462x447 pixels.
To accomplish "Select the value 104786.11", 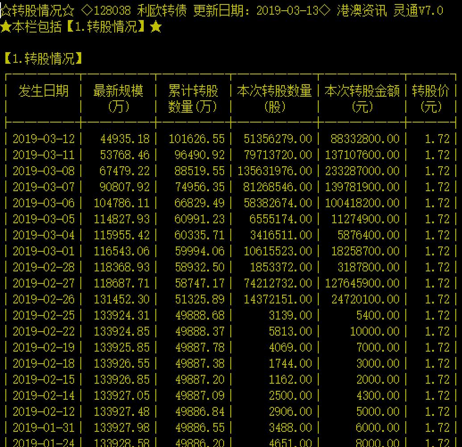I will [x=122, y=203].
